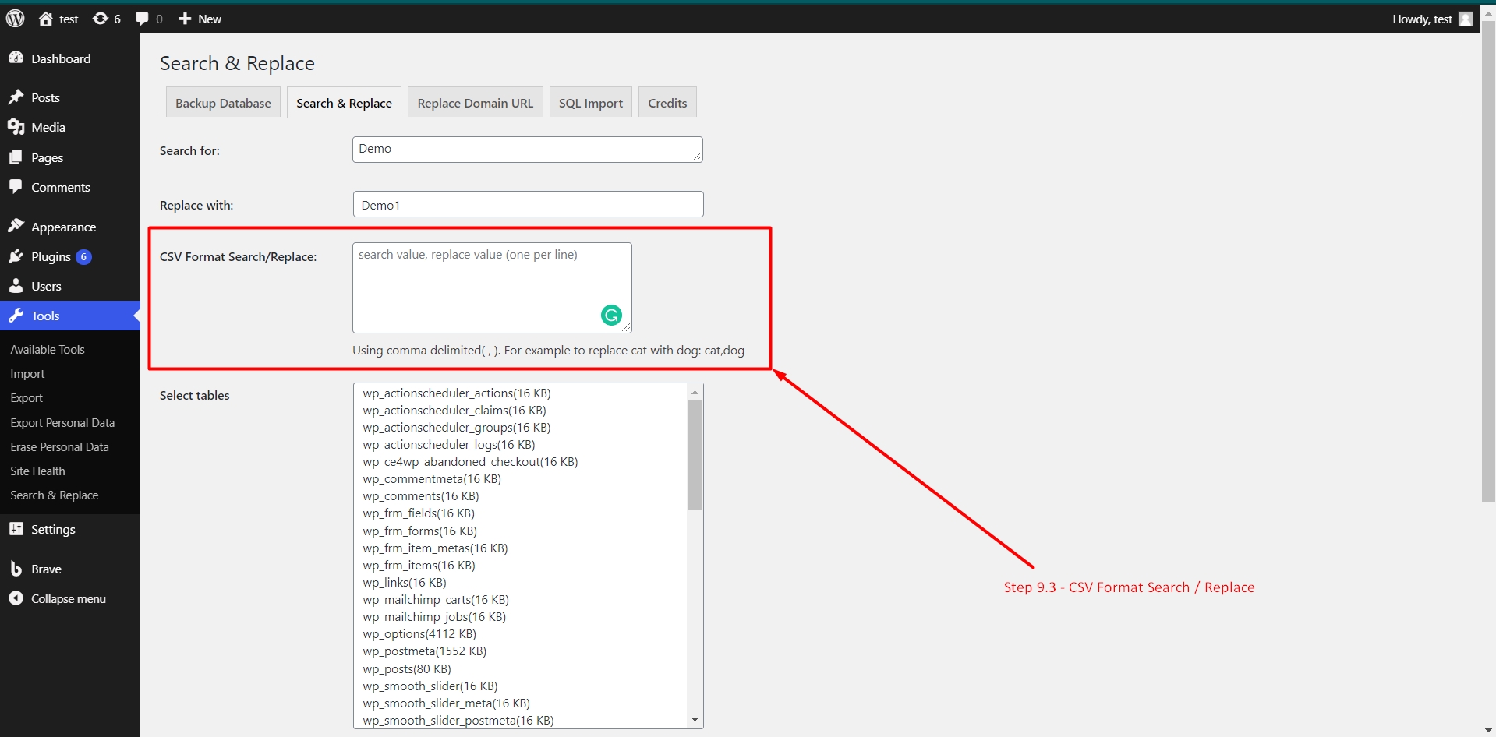Open Export Personal Data submenu item
The height and width of the screenshot is (737, 1496).
pos(62,423)
